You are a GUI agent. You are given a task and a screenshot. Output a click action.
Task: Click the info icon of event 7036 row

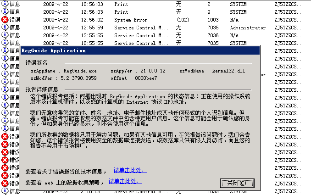[x=5, y=35]
